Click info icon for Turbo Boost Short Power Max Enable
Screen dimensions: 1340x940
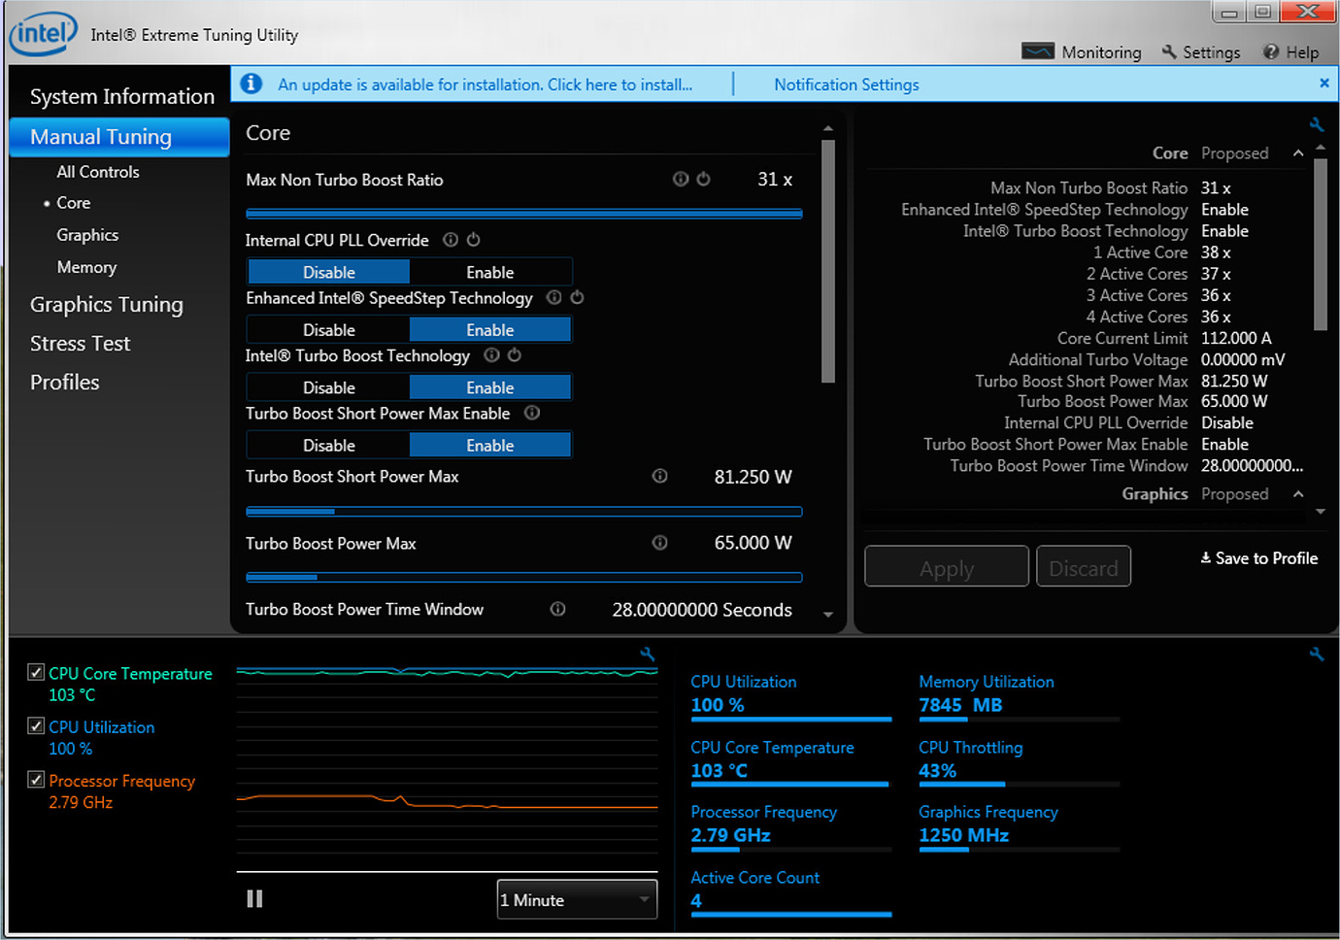532,413
